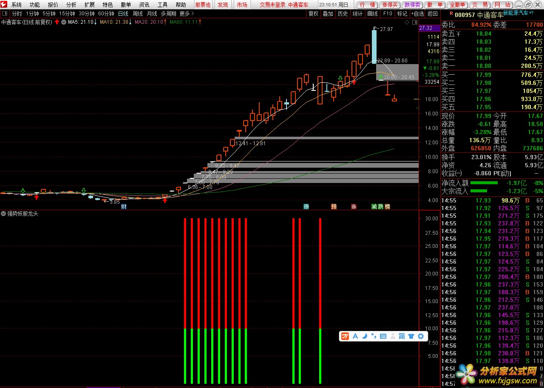Click the red up-arrow beside 中通客车 chart title
This screenshot has height=388, width=544.
[57, 22]
